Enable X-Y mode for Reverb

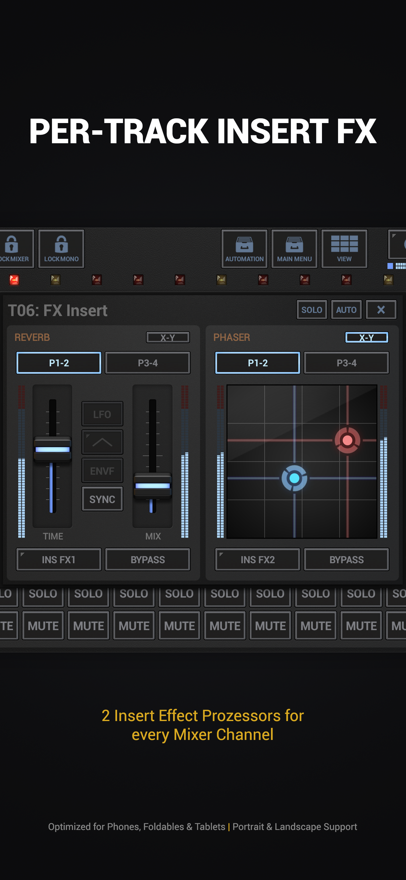(168, 337)
